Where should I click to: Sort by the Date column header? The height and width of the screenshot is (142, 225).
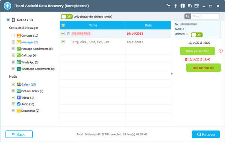pyautogui.click(x=148, y=25)
